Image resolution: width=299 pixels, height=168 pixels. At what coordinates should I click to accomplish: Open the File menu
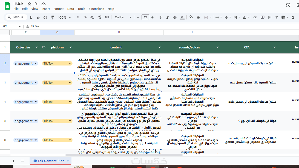(16, 9)
